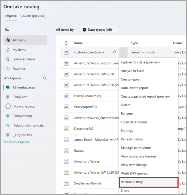Open the Hawaii Tourism (6) item
The image size is (187, 195).
coord(88,96)
